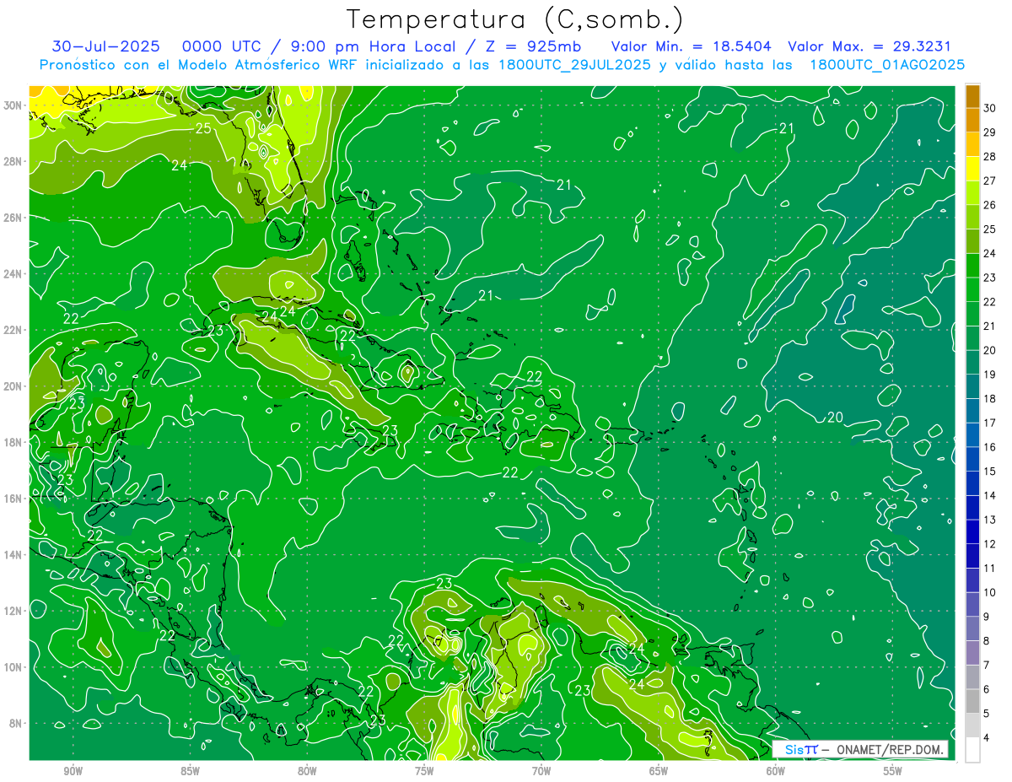Click the 'Temperatura (C,somb.)' map title
The width and height of the screenshot is (1012, 782).
(515, 20)
